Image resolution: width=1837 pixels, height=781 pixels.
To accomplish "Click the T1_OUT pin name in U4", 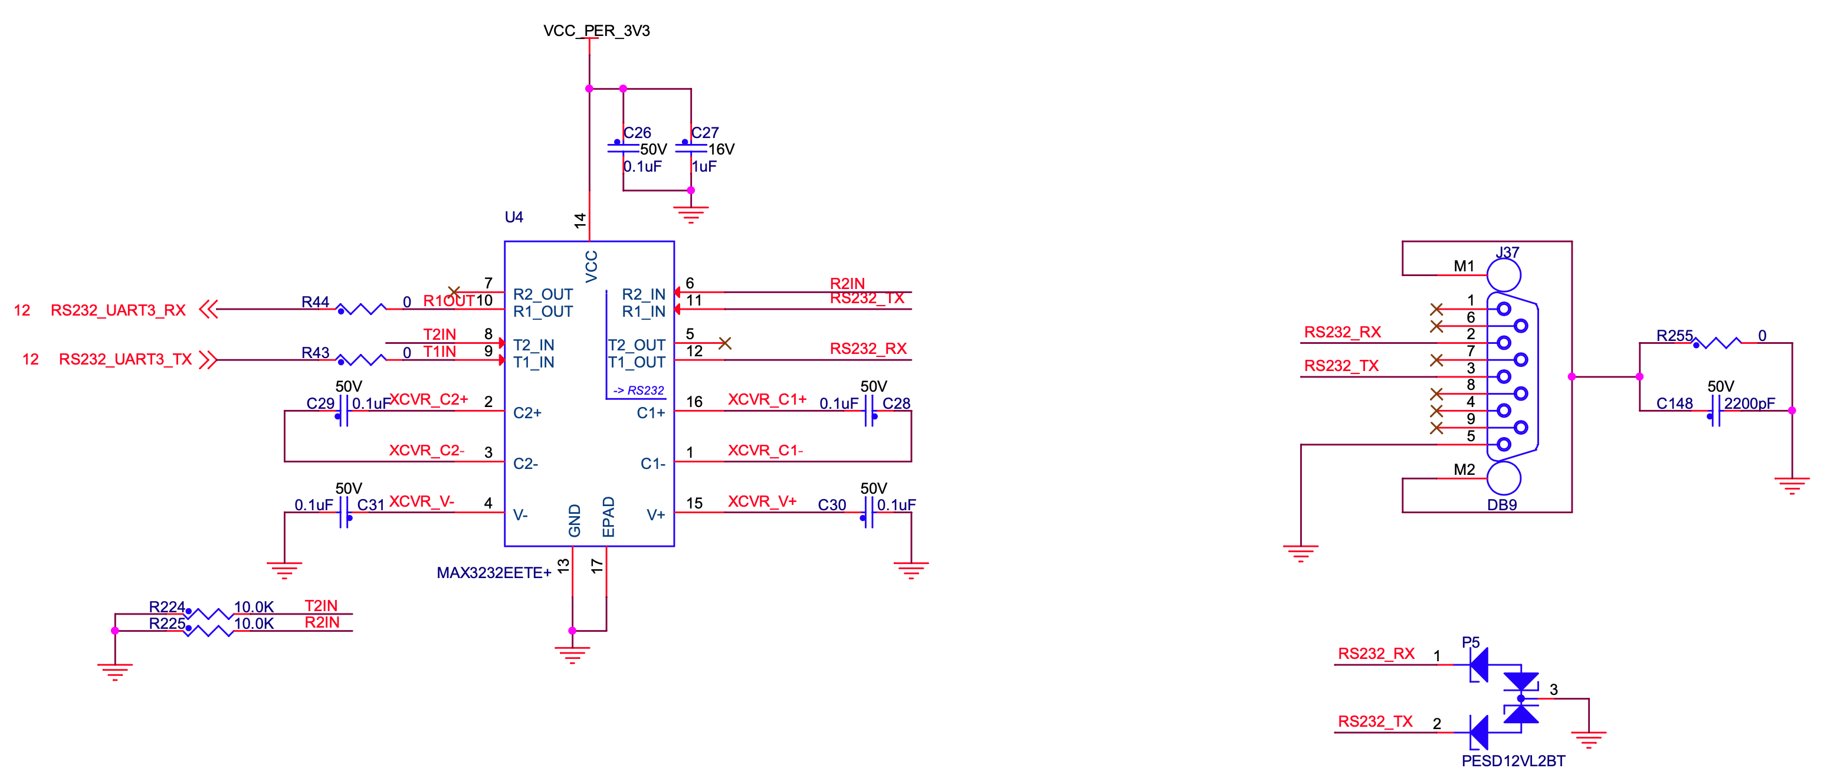I will click(636, 362).
